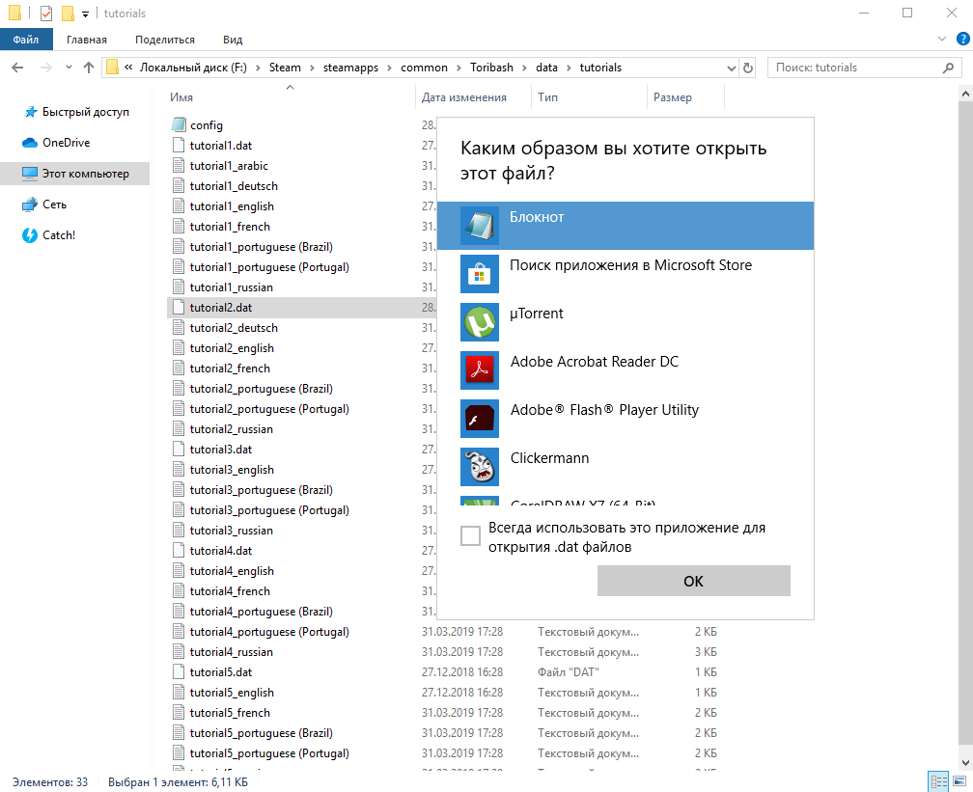Open the recent locations dropdown arrow
The width and height of the screenshot is (973, 792).
(69, 67)
